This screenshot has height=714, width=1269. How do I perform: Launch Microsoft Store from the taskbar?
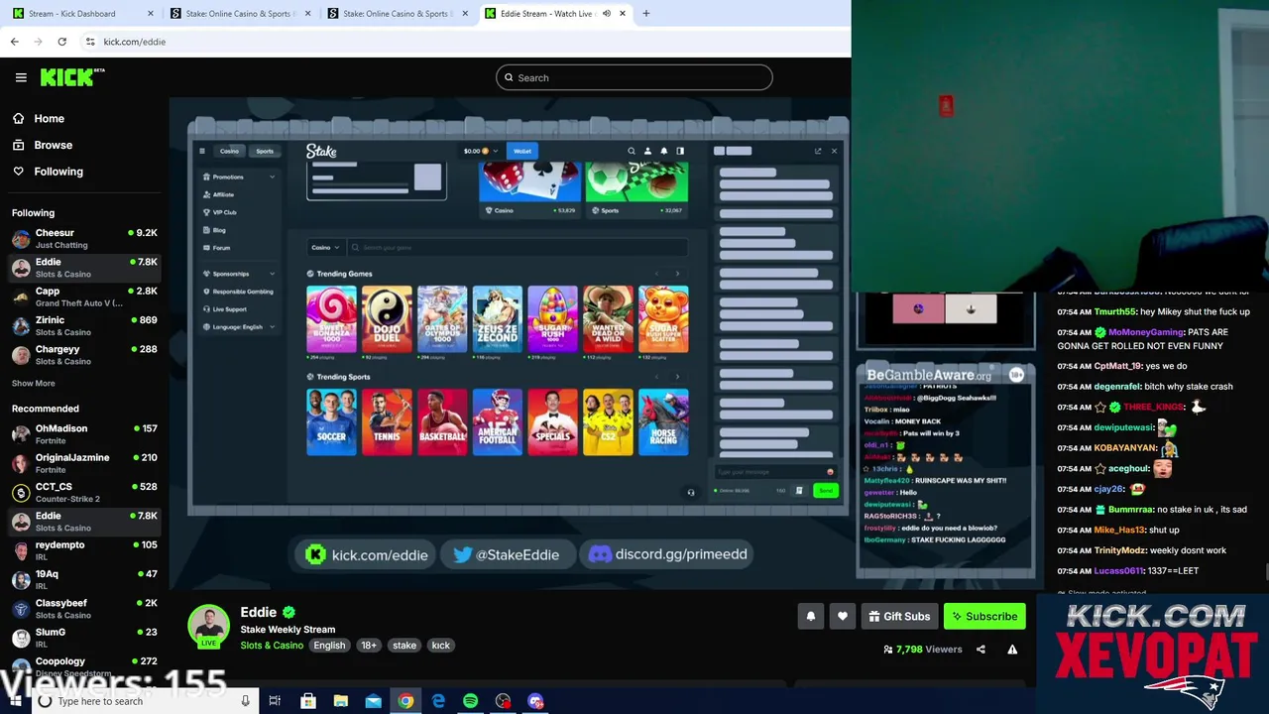(x=307, y=701)
